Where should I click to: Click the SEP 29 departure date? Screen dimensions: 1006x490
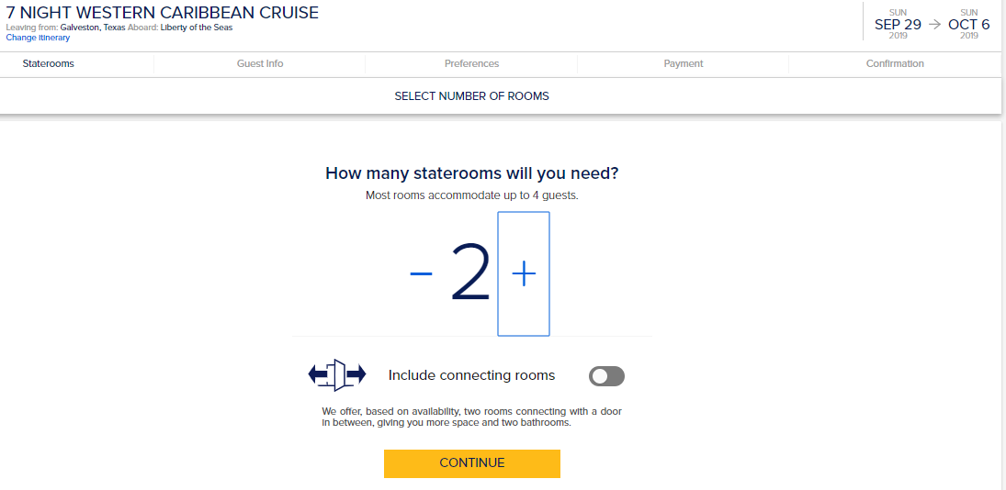[899, 25]
